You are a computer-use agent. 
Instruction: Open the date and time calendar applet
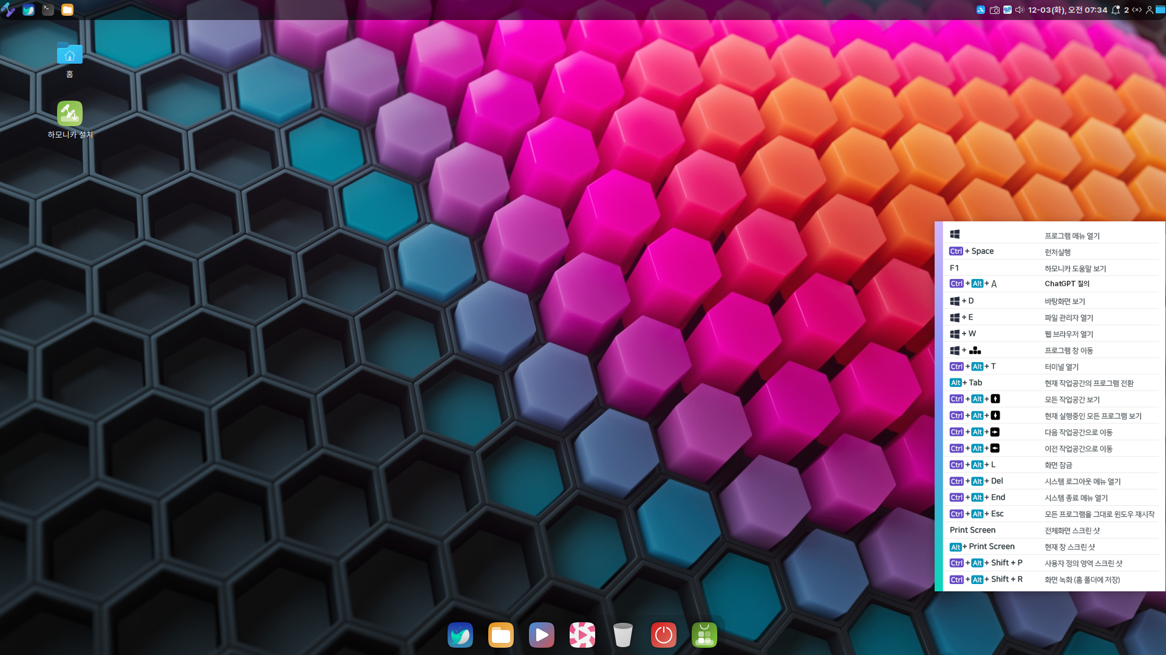1067,10
